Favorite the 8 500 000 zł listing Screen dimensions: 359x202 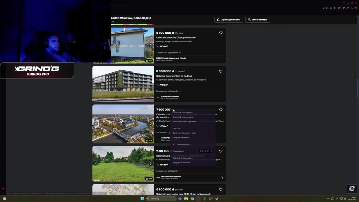(221, 33)
